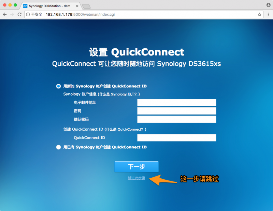Open the Chrome profile avatar icon

tap(268, 5)
